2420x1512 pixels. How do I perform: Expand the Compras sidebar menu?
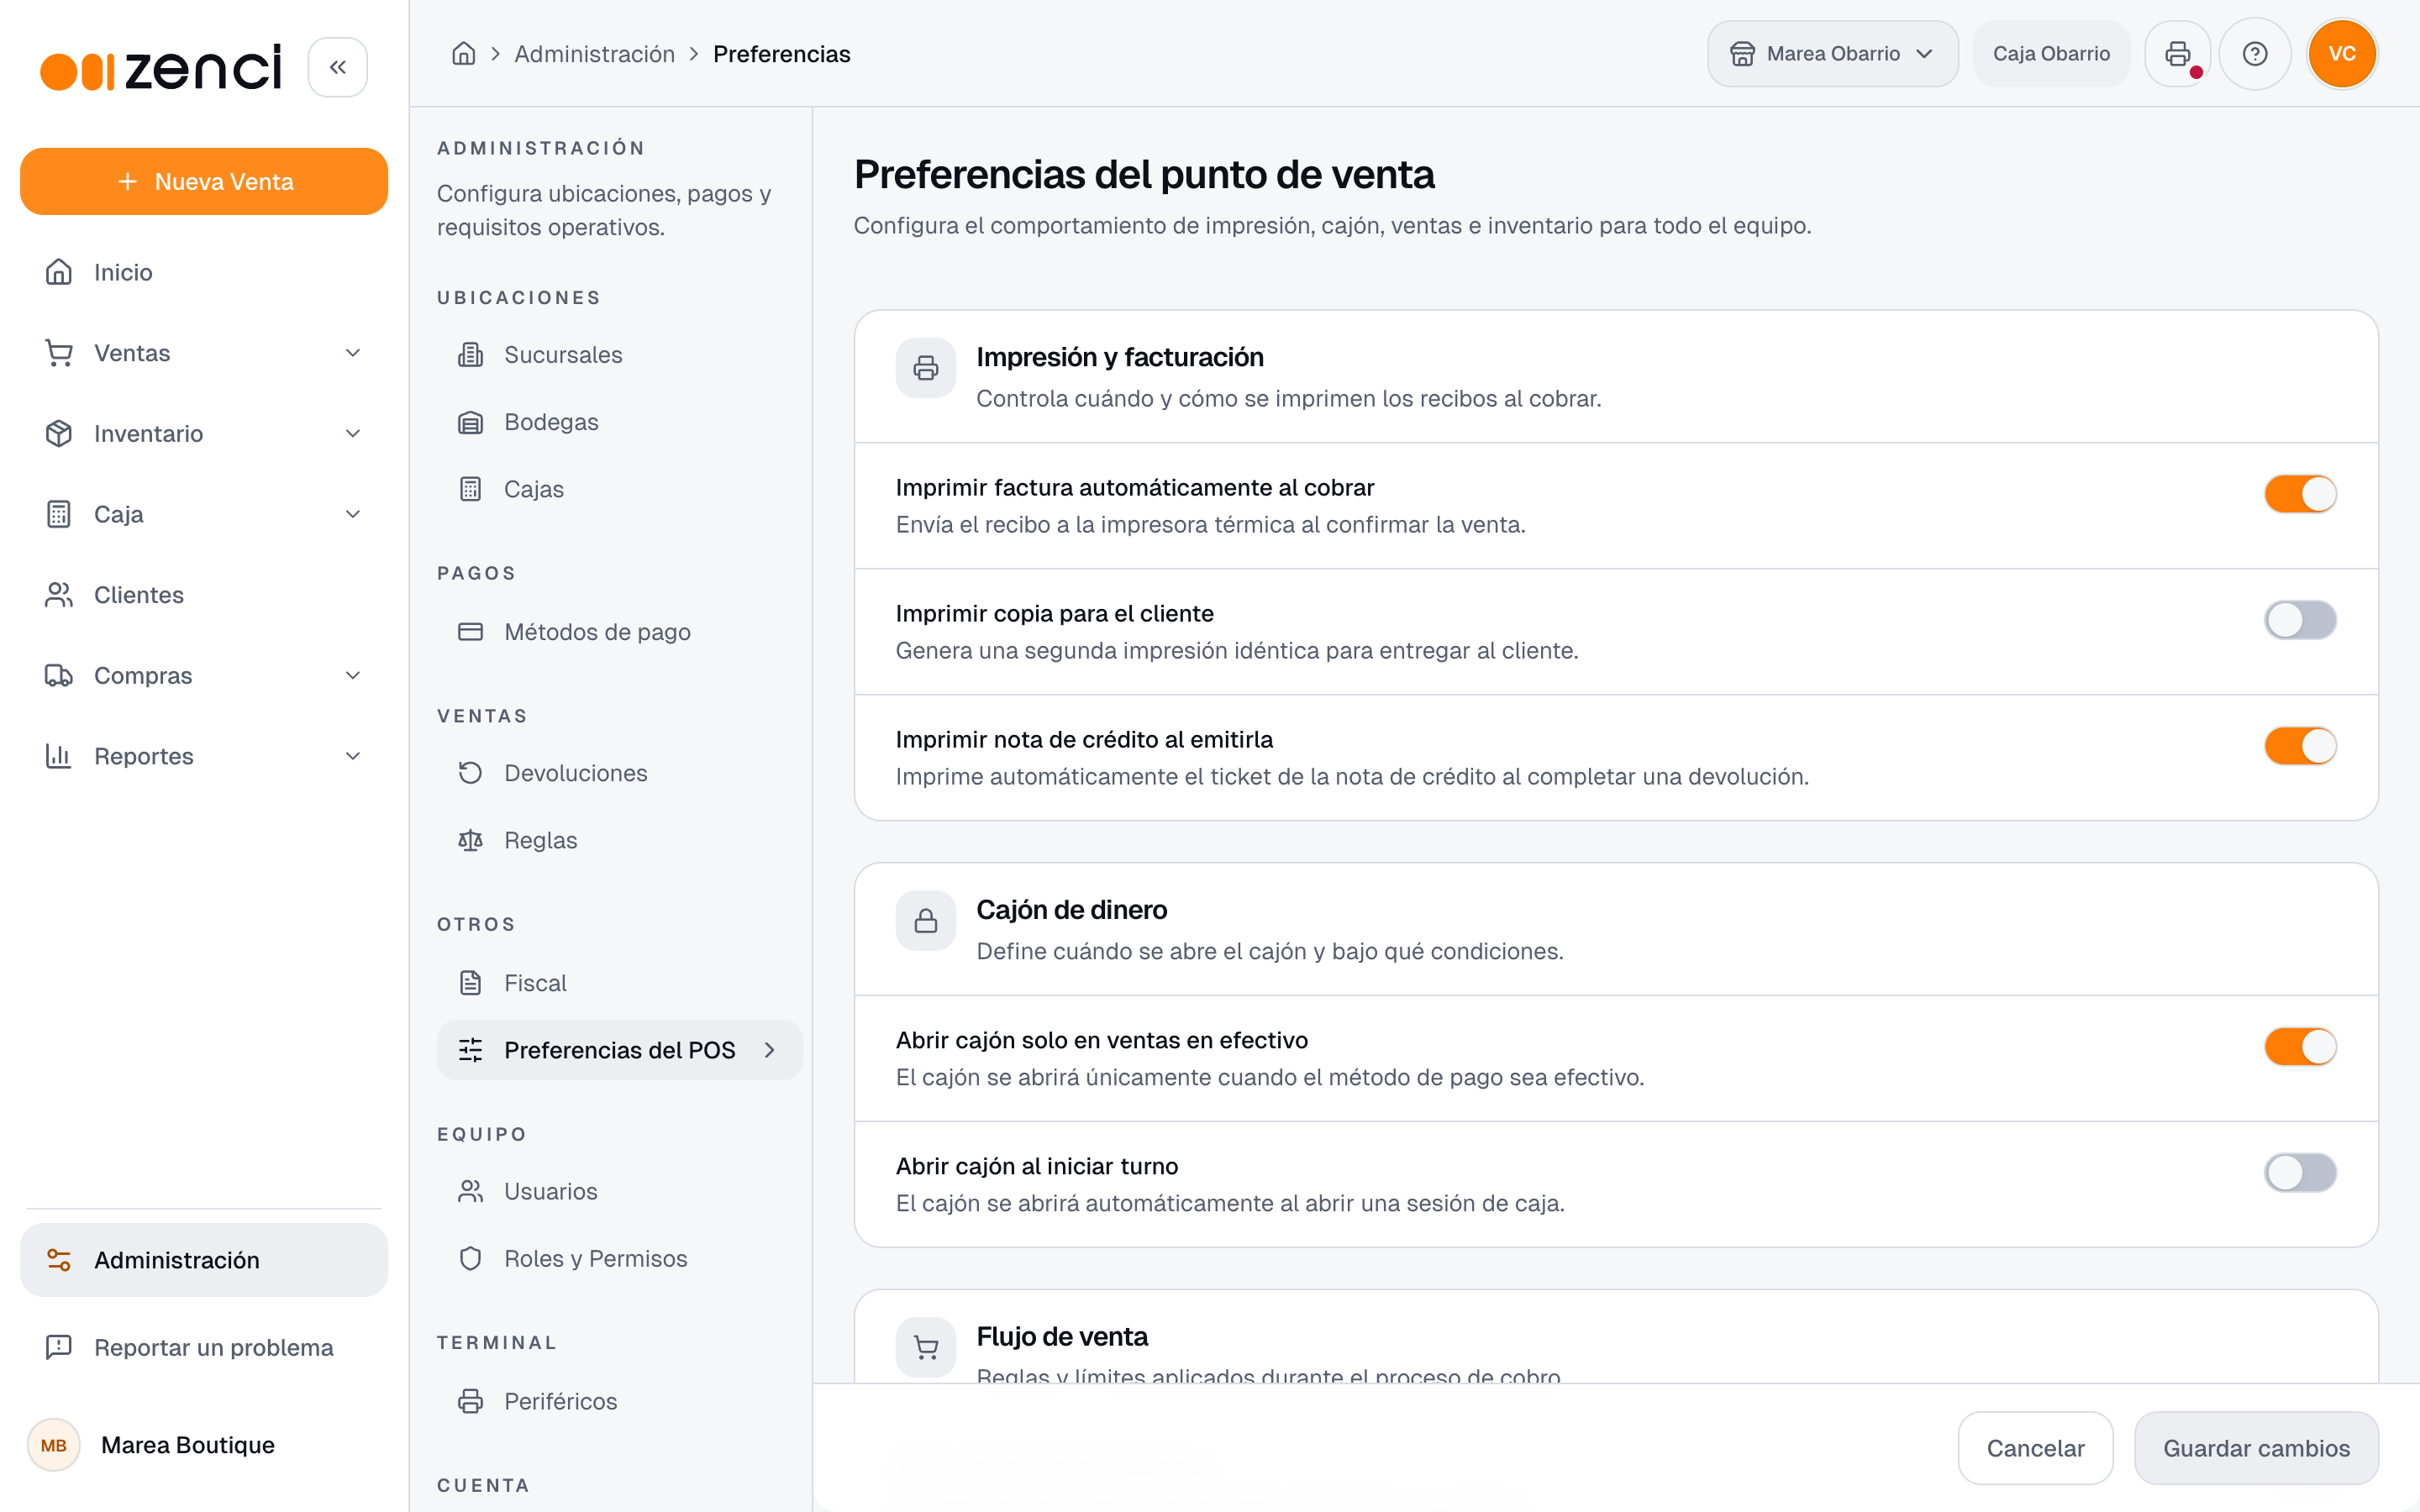tap(204, 676)
